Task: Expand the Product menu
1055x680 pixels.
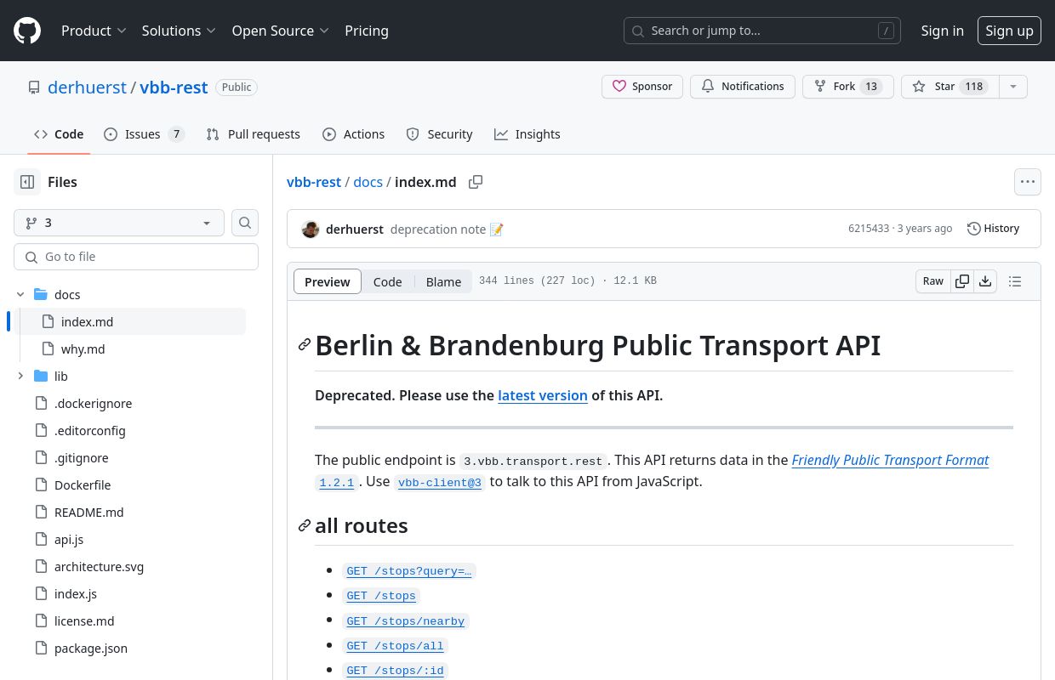Action: coord(94,31)
